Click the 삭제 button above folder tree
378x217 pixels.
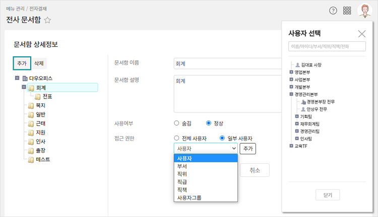39,63
